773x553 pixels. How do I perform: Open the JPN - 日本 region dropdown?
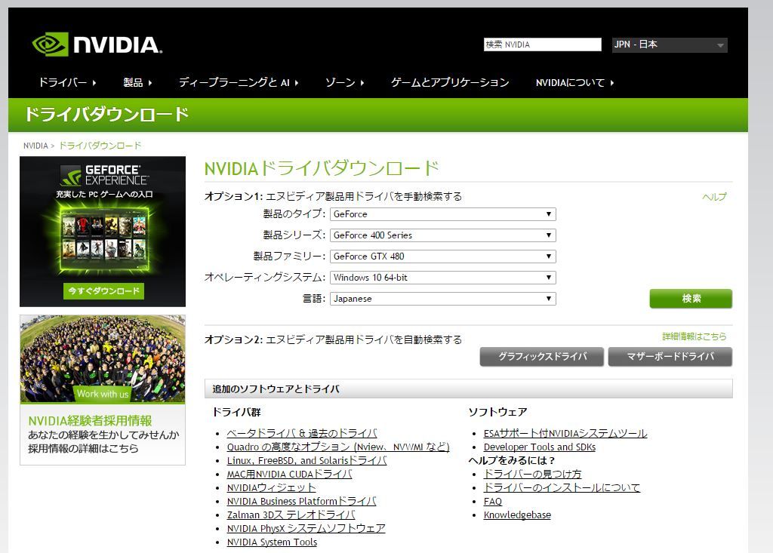pos(670,45)
